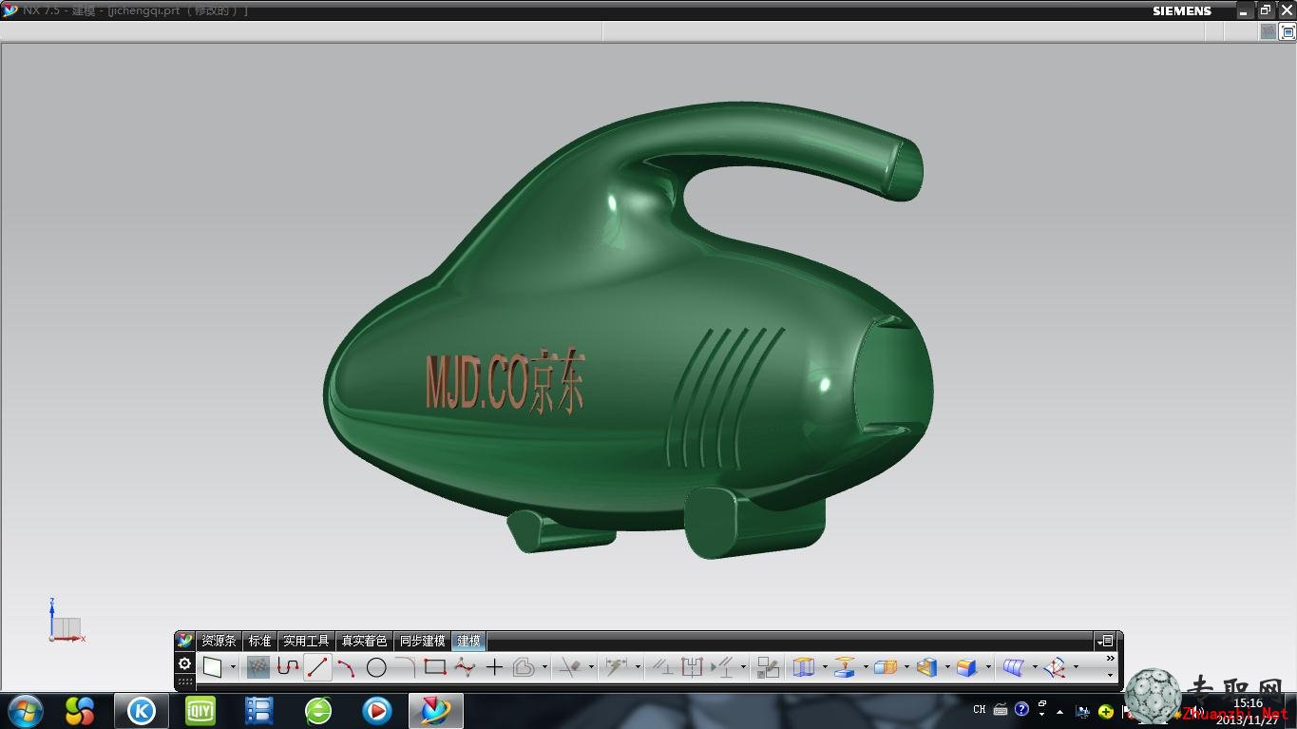Select the Auto Constrain tool
Image resolution: width=1297 pixels, height=729 pixels.
point(692,667)
